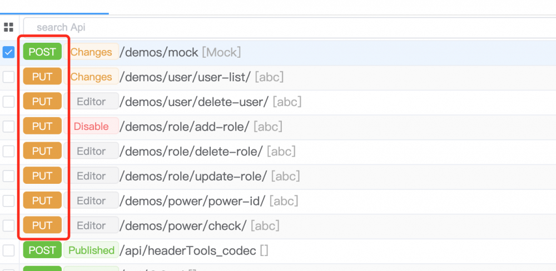Check the /demos/user/user-list/ row checkbox
The image size is (556, 271).
point(8,77)
